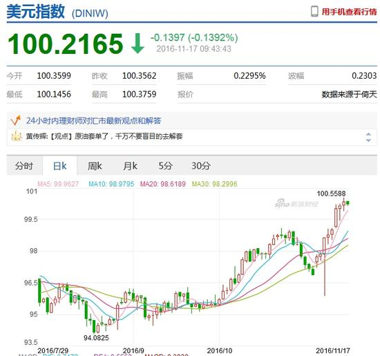The height and width of the screenshot is (356, 380).
Task: Click the change value -0.1397 (-0.1392%)
Action: point(194,37)
